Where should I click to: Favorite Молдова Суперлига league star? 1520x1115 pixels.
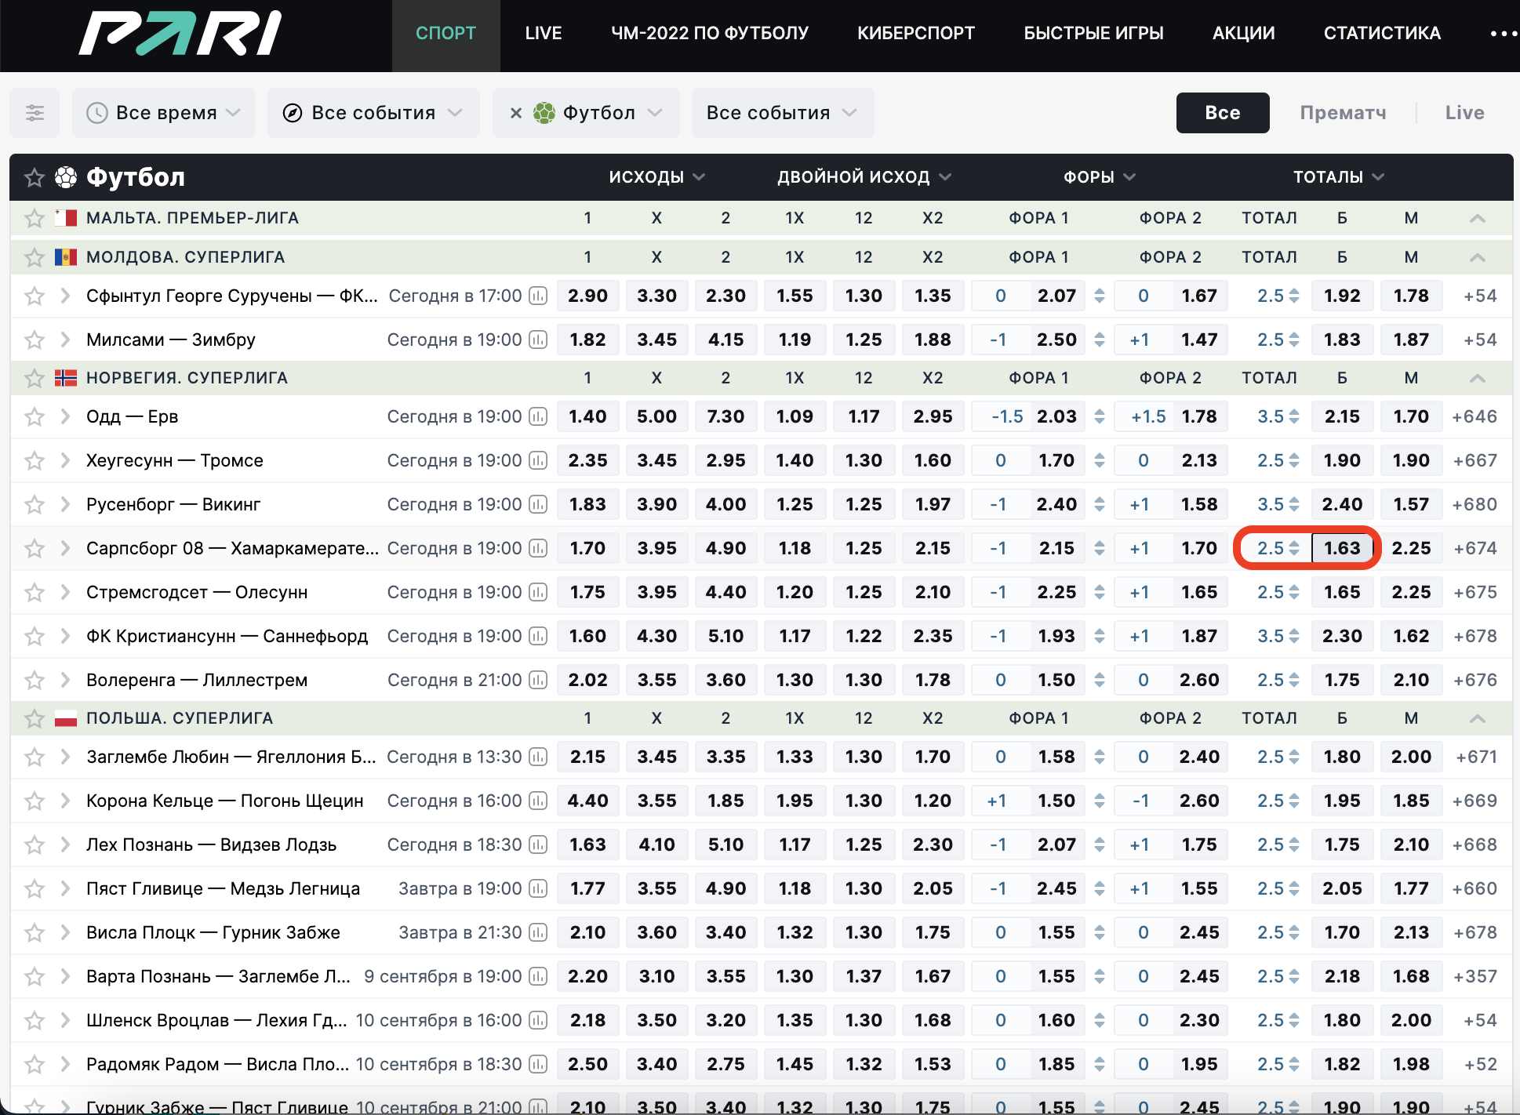click(x=34, y=257)
